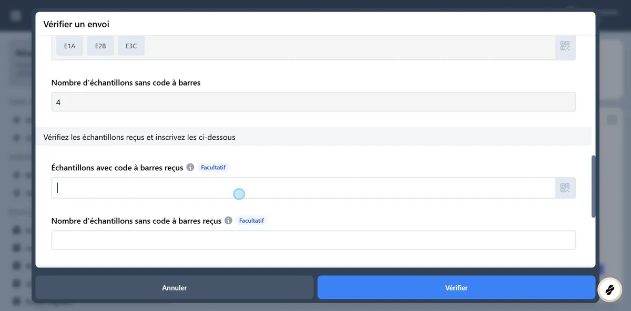Click the read-only field showing value 4
631x311 pixels.
(x=313, y=102)
